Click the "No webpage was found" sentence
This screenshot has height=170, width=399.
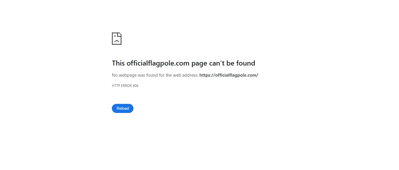click(x=155, y=75)
